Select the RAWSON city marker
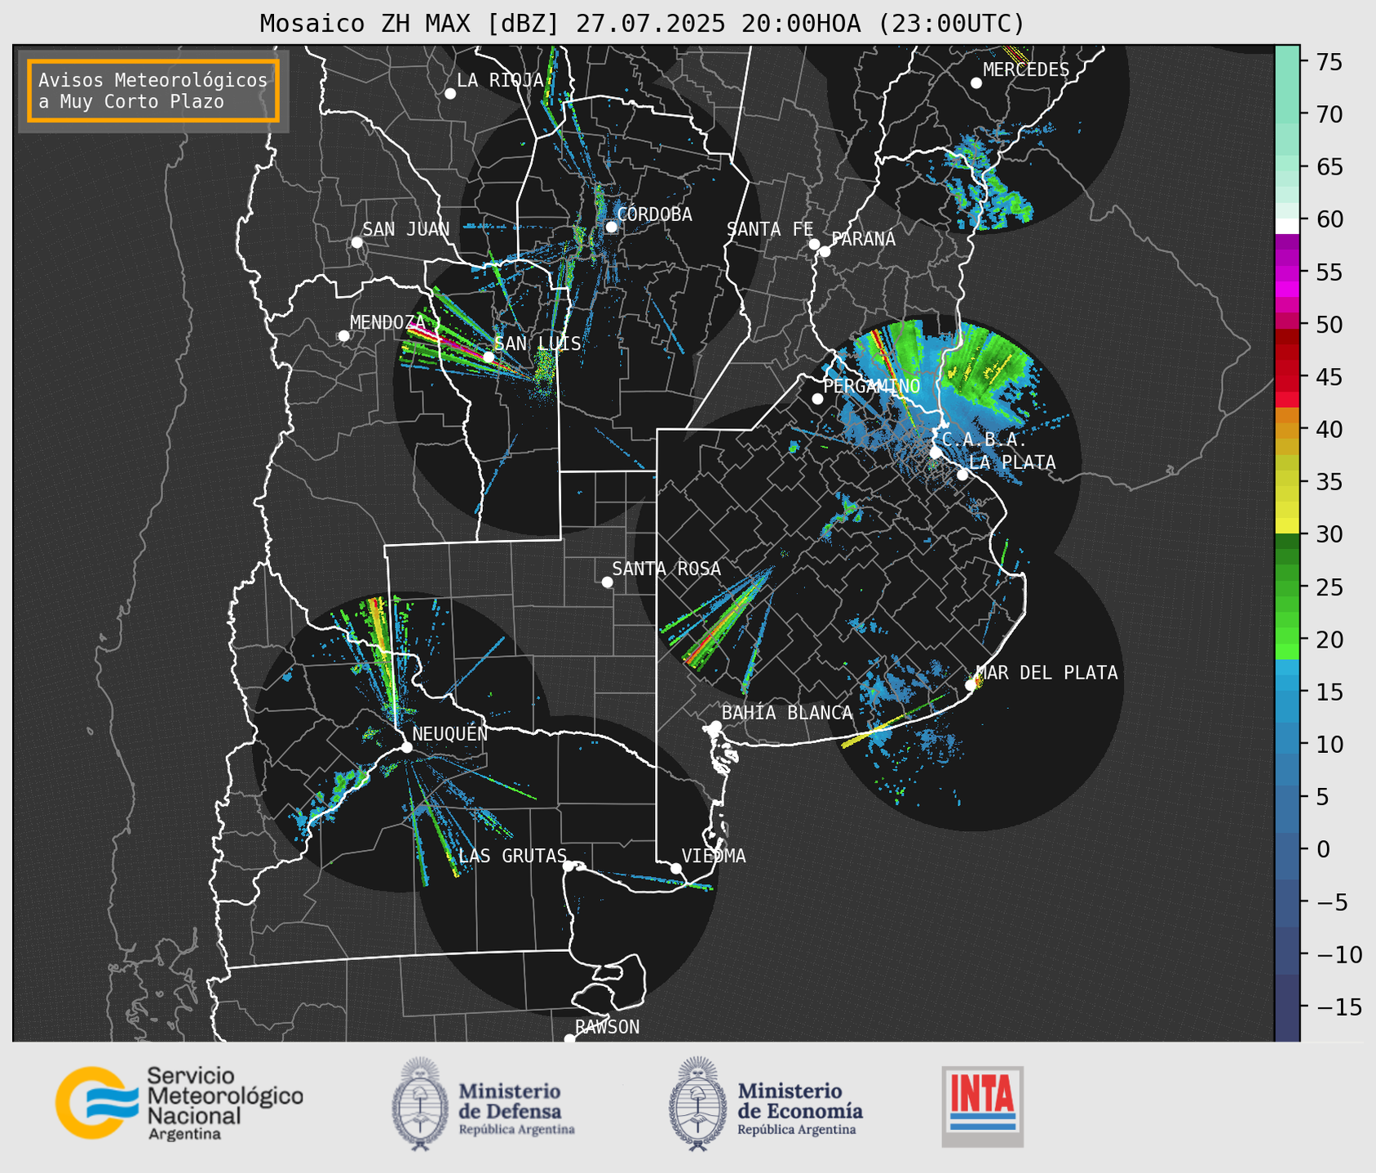 [x=569, y=1038]
